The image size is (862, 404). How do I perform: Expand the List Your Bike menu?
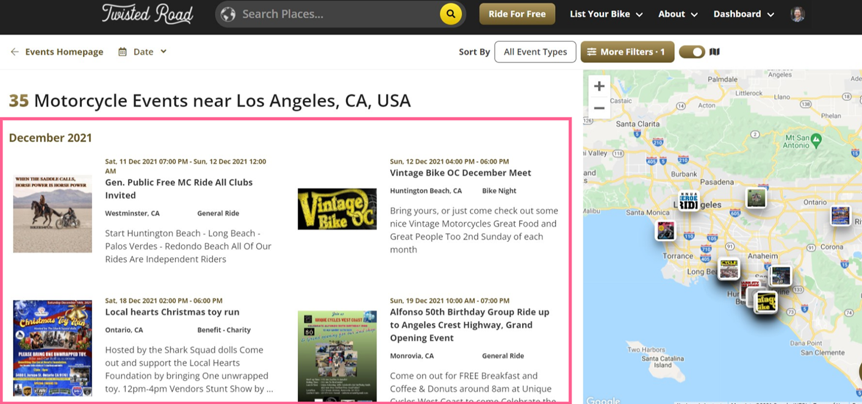click(606, 14)
